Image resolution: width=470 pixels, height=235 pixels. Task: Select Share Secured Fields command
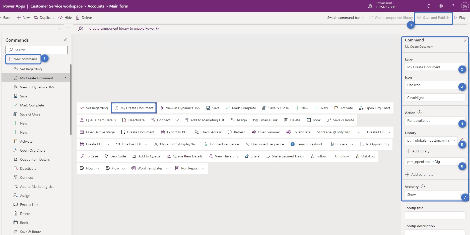285,156
